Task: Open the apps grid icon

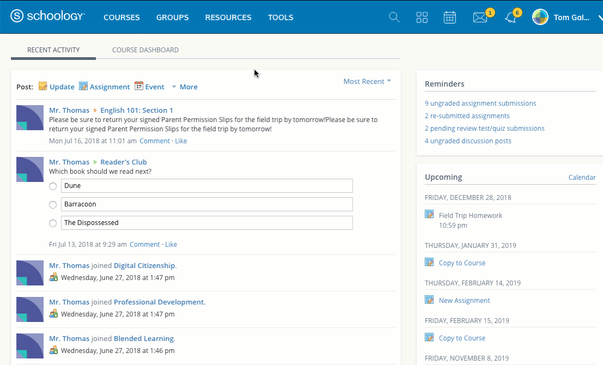Action: 422,17
